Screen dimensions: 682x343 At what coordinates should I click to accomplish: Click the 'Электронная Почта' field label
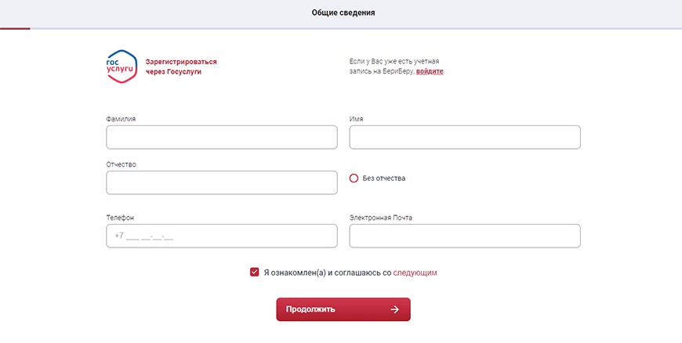click(380, 218)
